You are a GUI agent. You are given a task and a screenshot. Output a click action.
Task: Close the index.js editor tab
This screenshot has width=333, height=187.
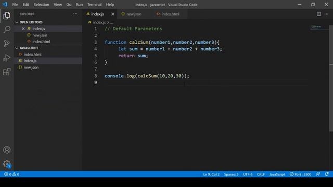[112, 14]
